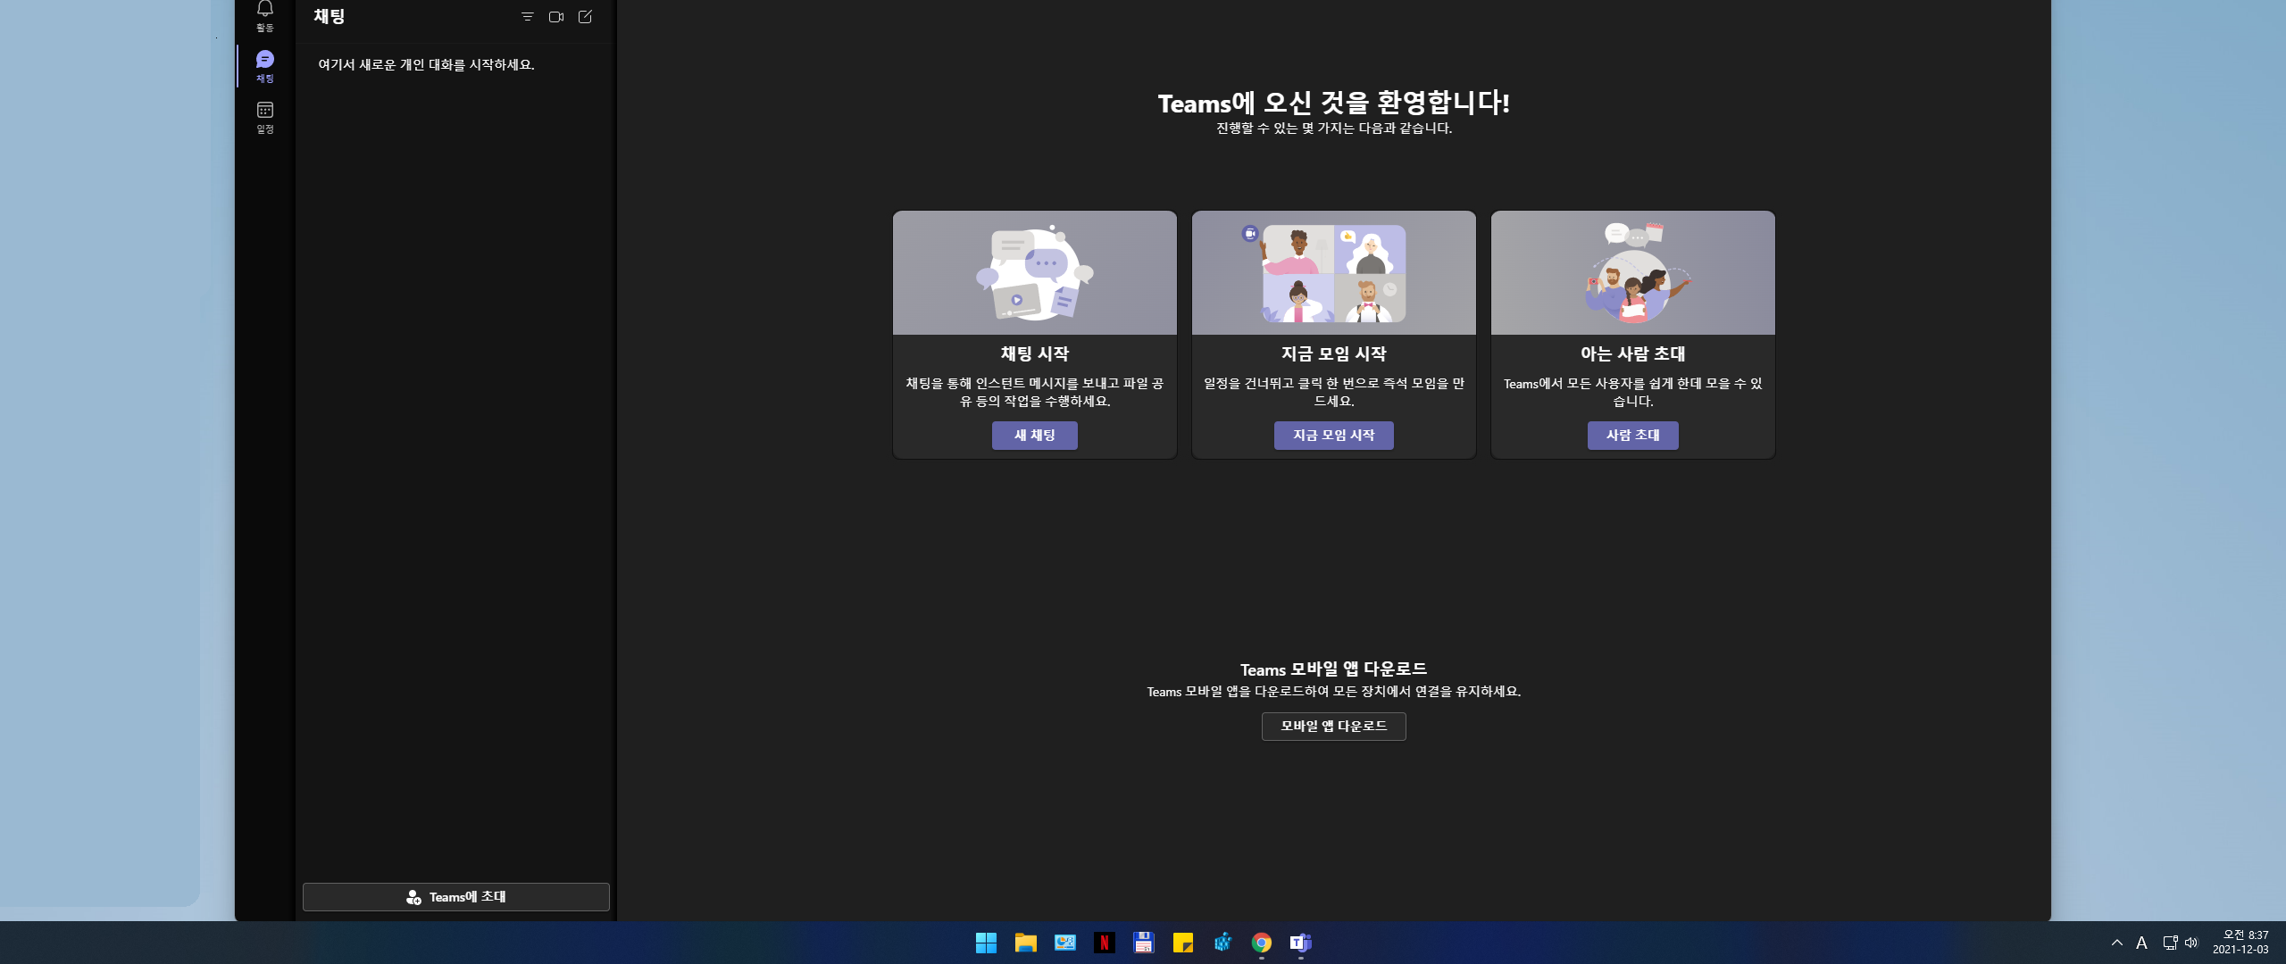Open the Registry Editor taskbar icon
The height and width of the screenshot is (964, 2286).
click(x=1222, y=943)
